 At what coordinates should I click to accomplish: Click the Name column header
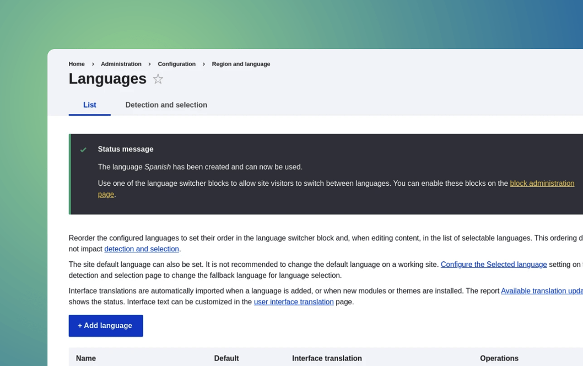tap(86, 358)
